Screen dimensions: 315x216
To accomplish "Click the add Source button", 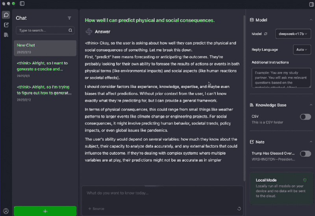I will pyautogui.click(x=96, y=209).
